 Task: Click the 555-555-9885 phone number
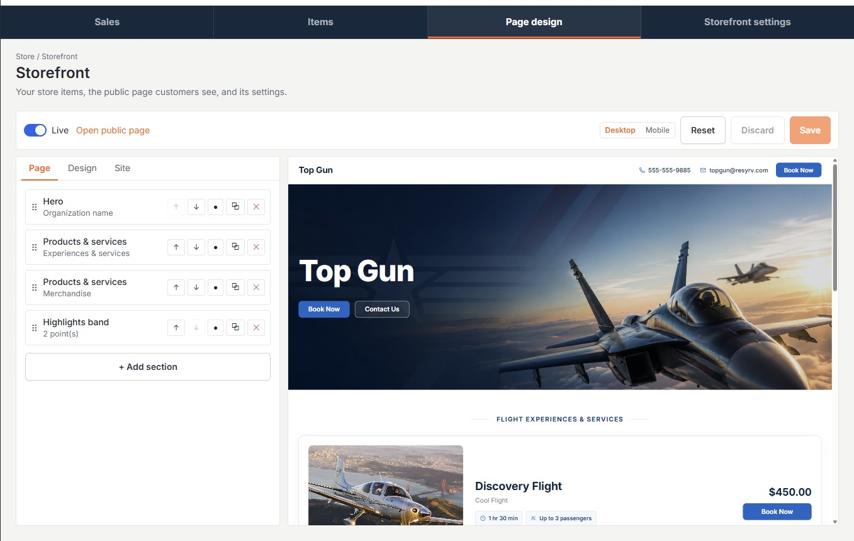pos(669,170)
